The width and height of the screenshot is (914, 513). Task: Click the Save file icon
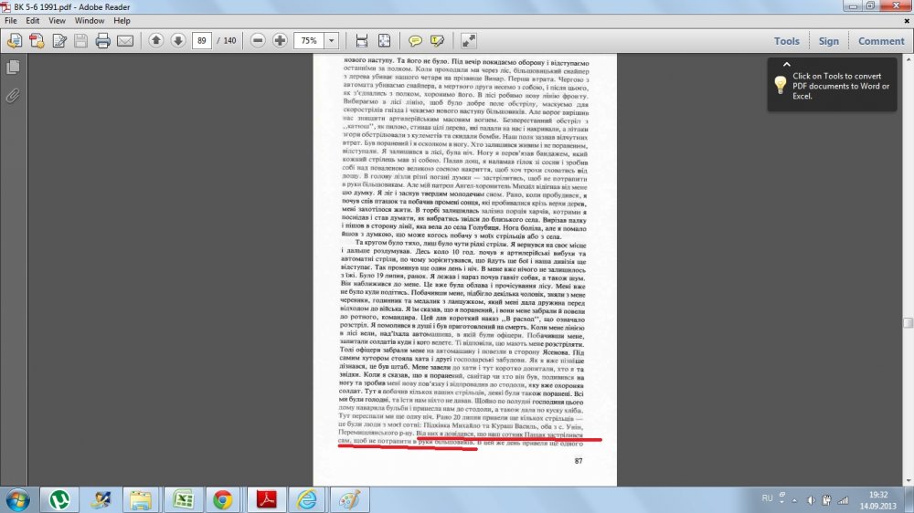pyautogui.click(x=81, y=41)
